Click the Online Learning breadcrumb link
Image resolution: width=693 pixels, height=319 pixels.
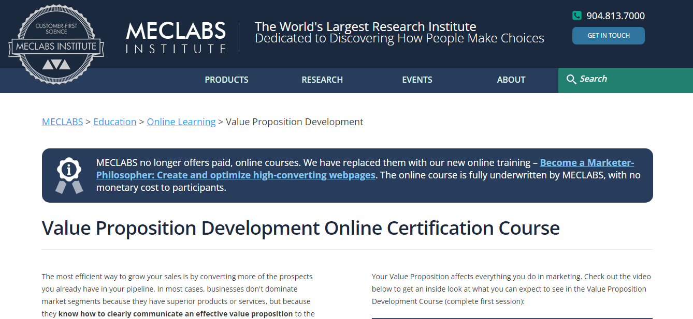click(181, 121)
